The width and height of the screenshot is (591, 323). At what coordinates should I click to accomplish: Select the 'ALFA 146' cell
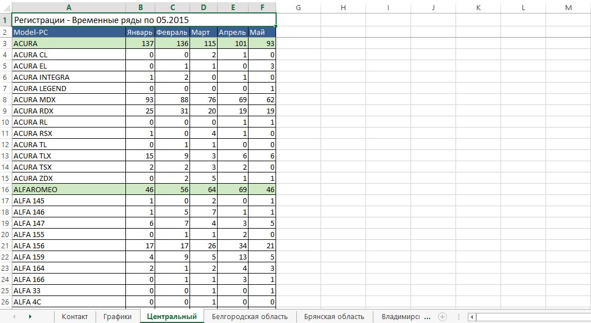click(x=69, y=212)
